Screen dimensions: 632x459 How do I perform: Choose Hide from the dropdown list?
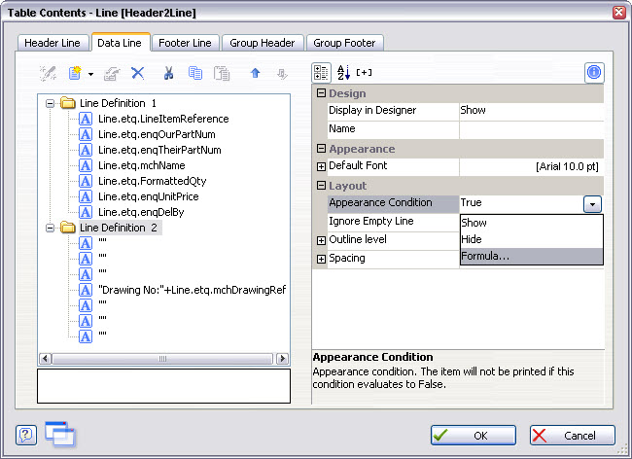531,239
